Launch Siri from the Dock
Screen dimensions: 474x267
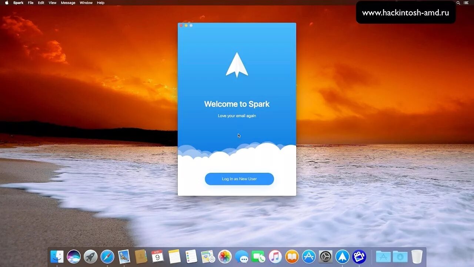coord(74,257)
